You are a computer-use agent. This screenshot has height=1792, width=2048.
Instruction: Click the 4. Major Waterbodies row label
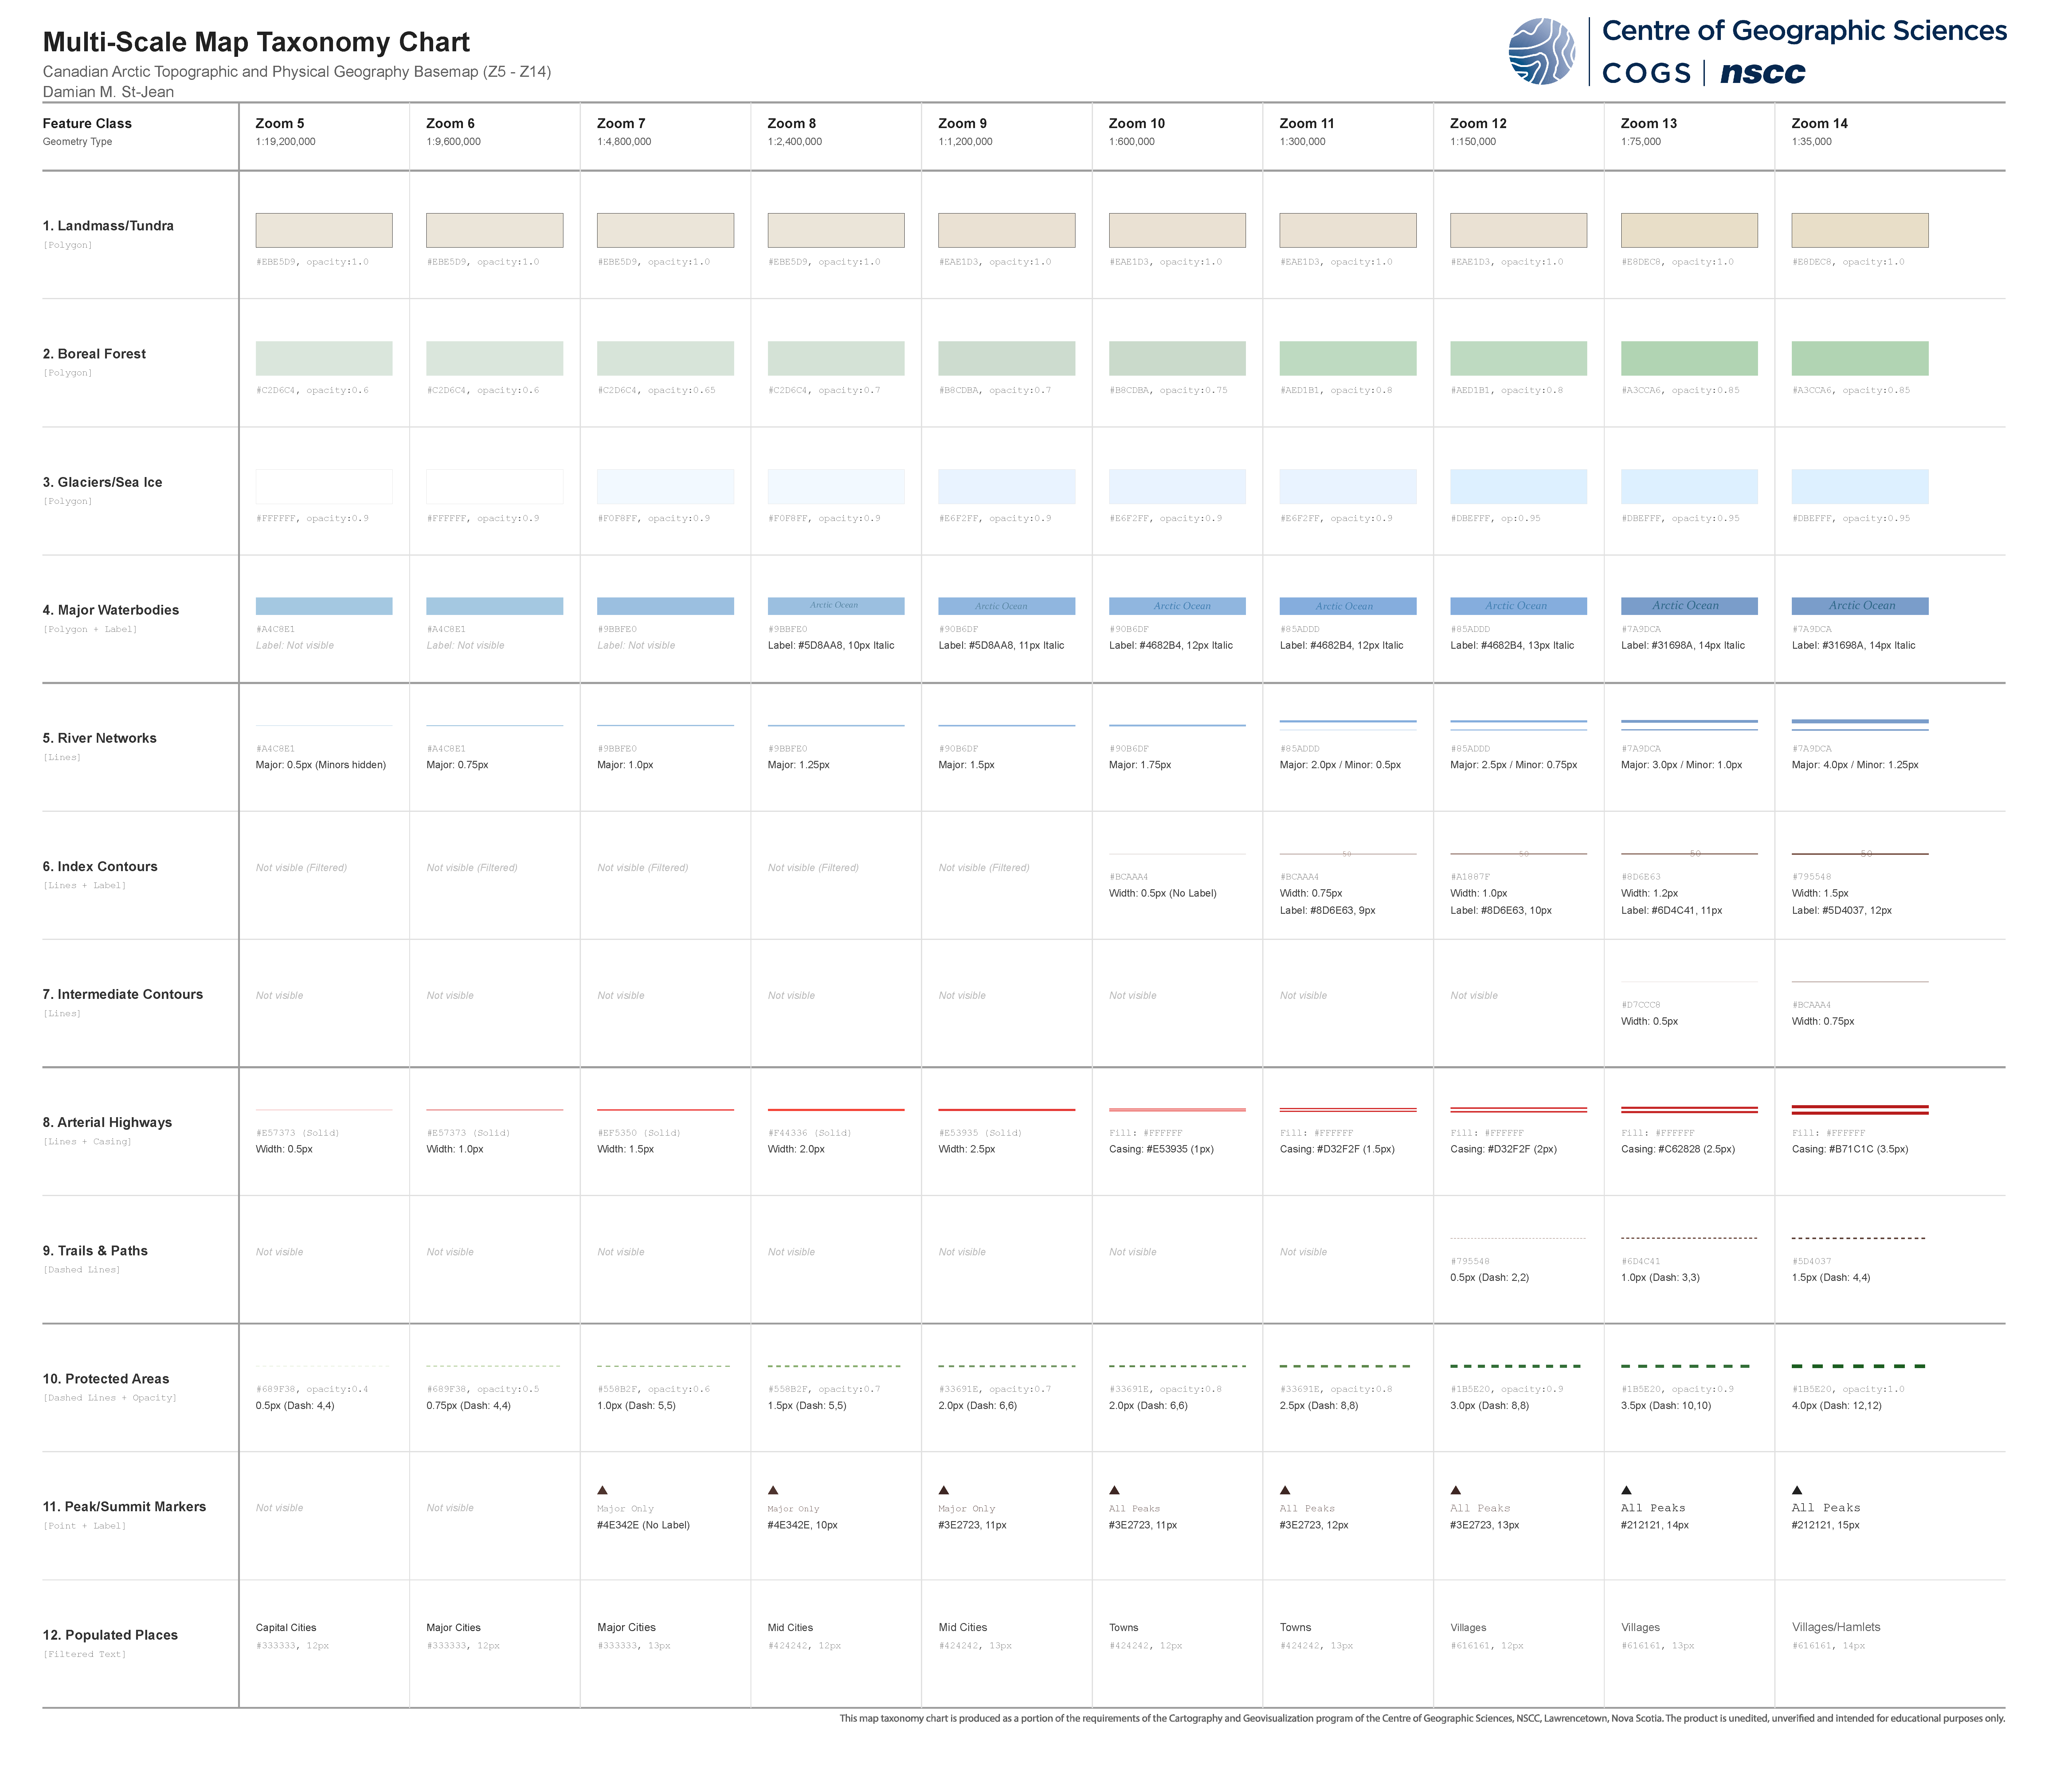[x=111, y=610]
